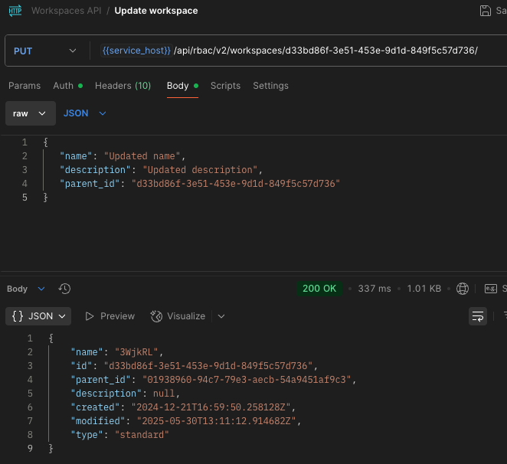
Task: Click in the request URL field
Action: [306, 51]
